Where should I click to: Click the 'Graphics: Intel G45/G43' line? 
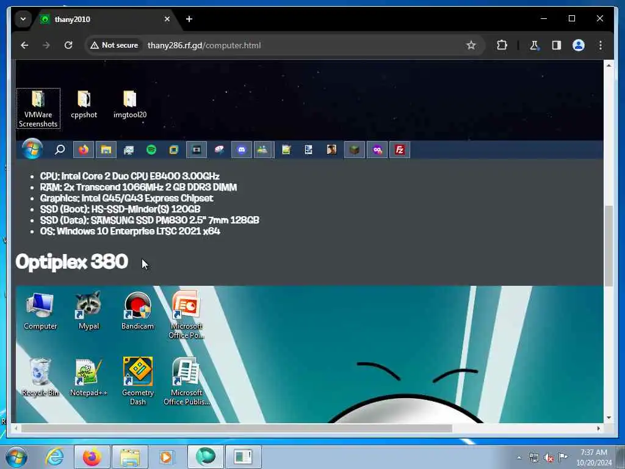click(x=126, y=198)
